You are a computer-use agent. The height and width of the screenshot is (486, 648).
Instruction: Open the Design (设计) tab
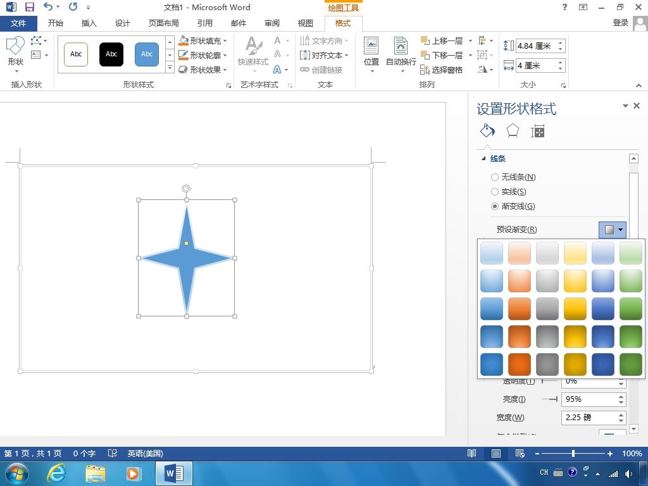pos(122,23)
